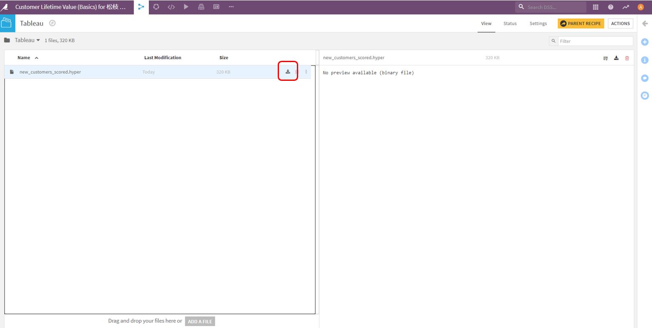Open the info details icon in right sidebar
Viewport: 652px width, 328px height.
pos(645,60)
